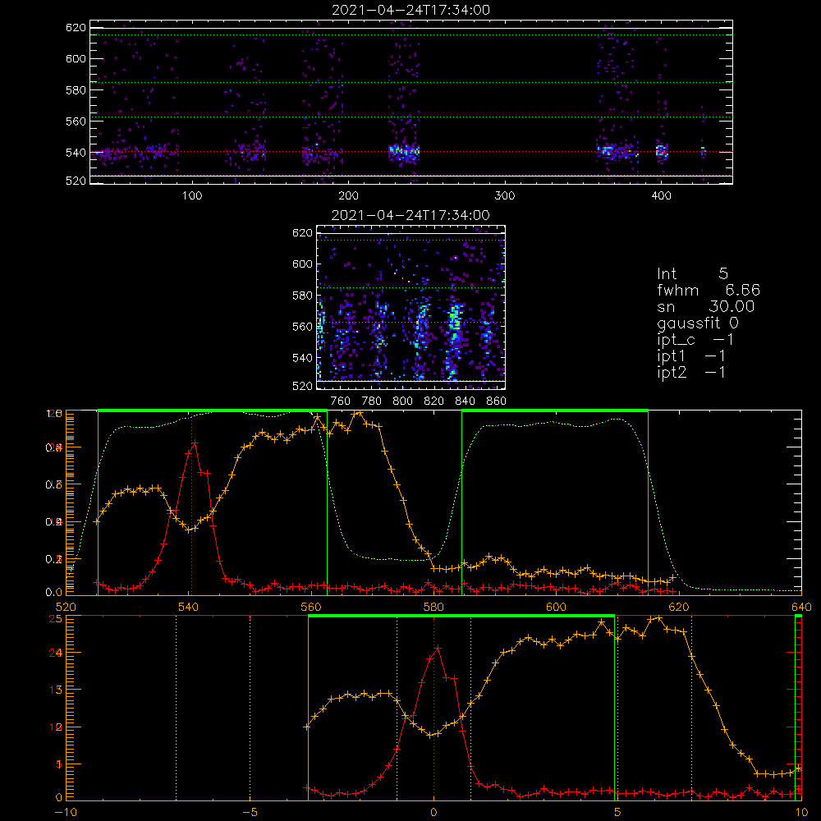Screen dimensions: 821x821
Task: Click the red curve peak in bottom plot
Action: coord(438,649)
